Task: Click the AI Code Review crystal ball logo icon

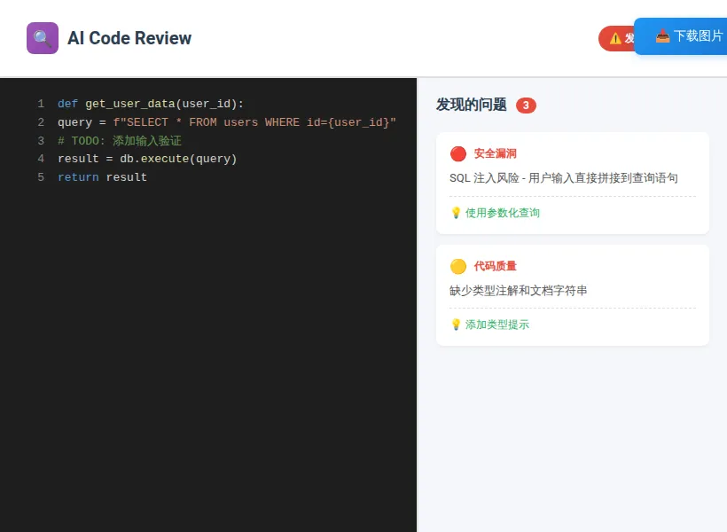Action: pyautogui.click(x=42, y=38)
